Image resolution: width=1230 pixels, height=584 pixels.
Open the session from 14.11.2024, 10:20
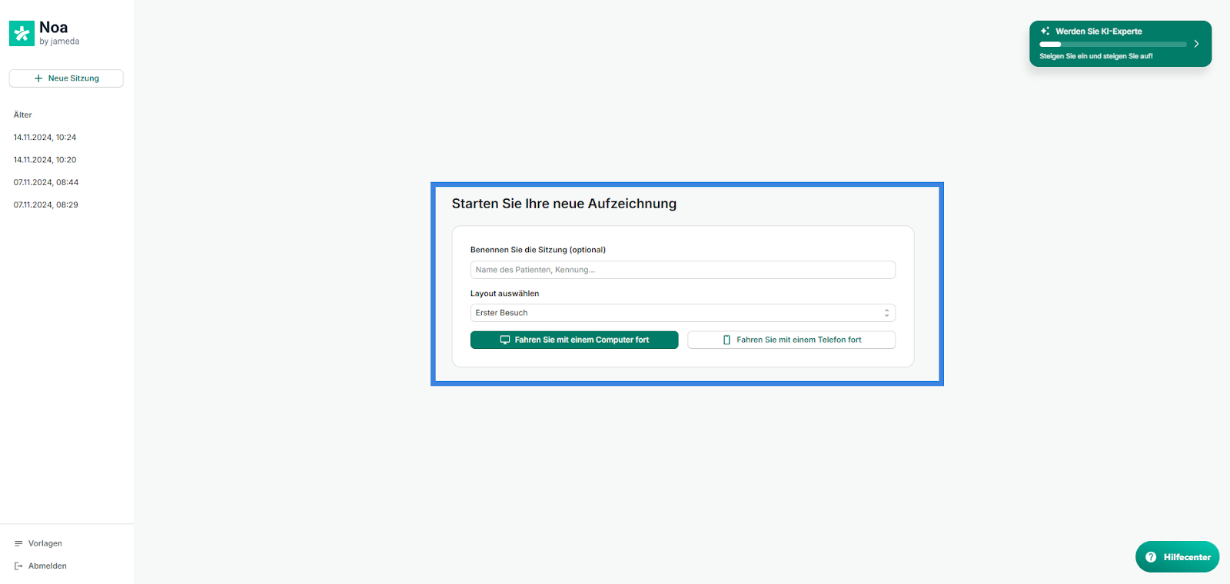pos(45,160)
